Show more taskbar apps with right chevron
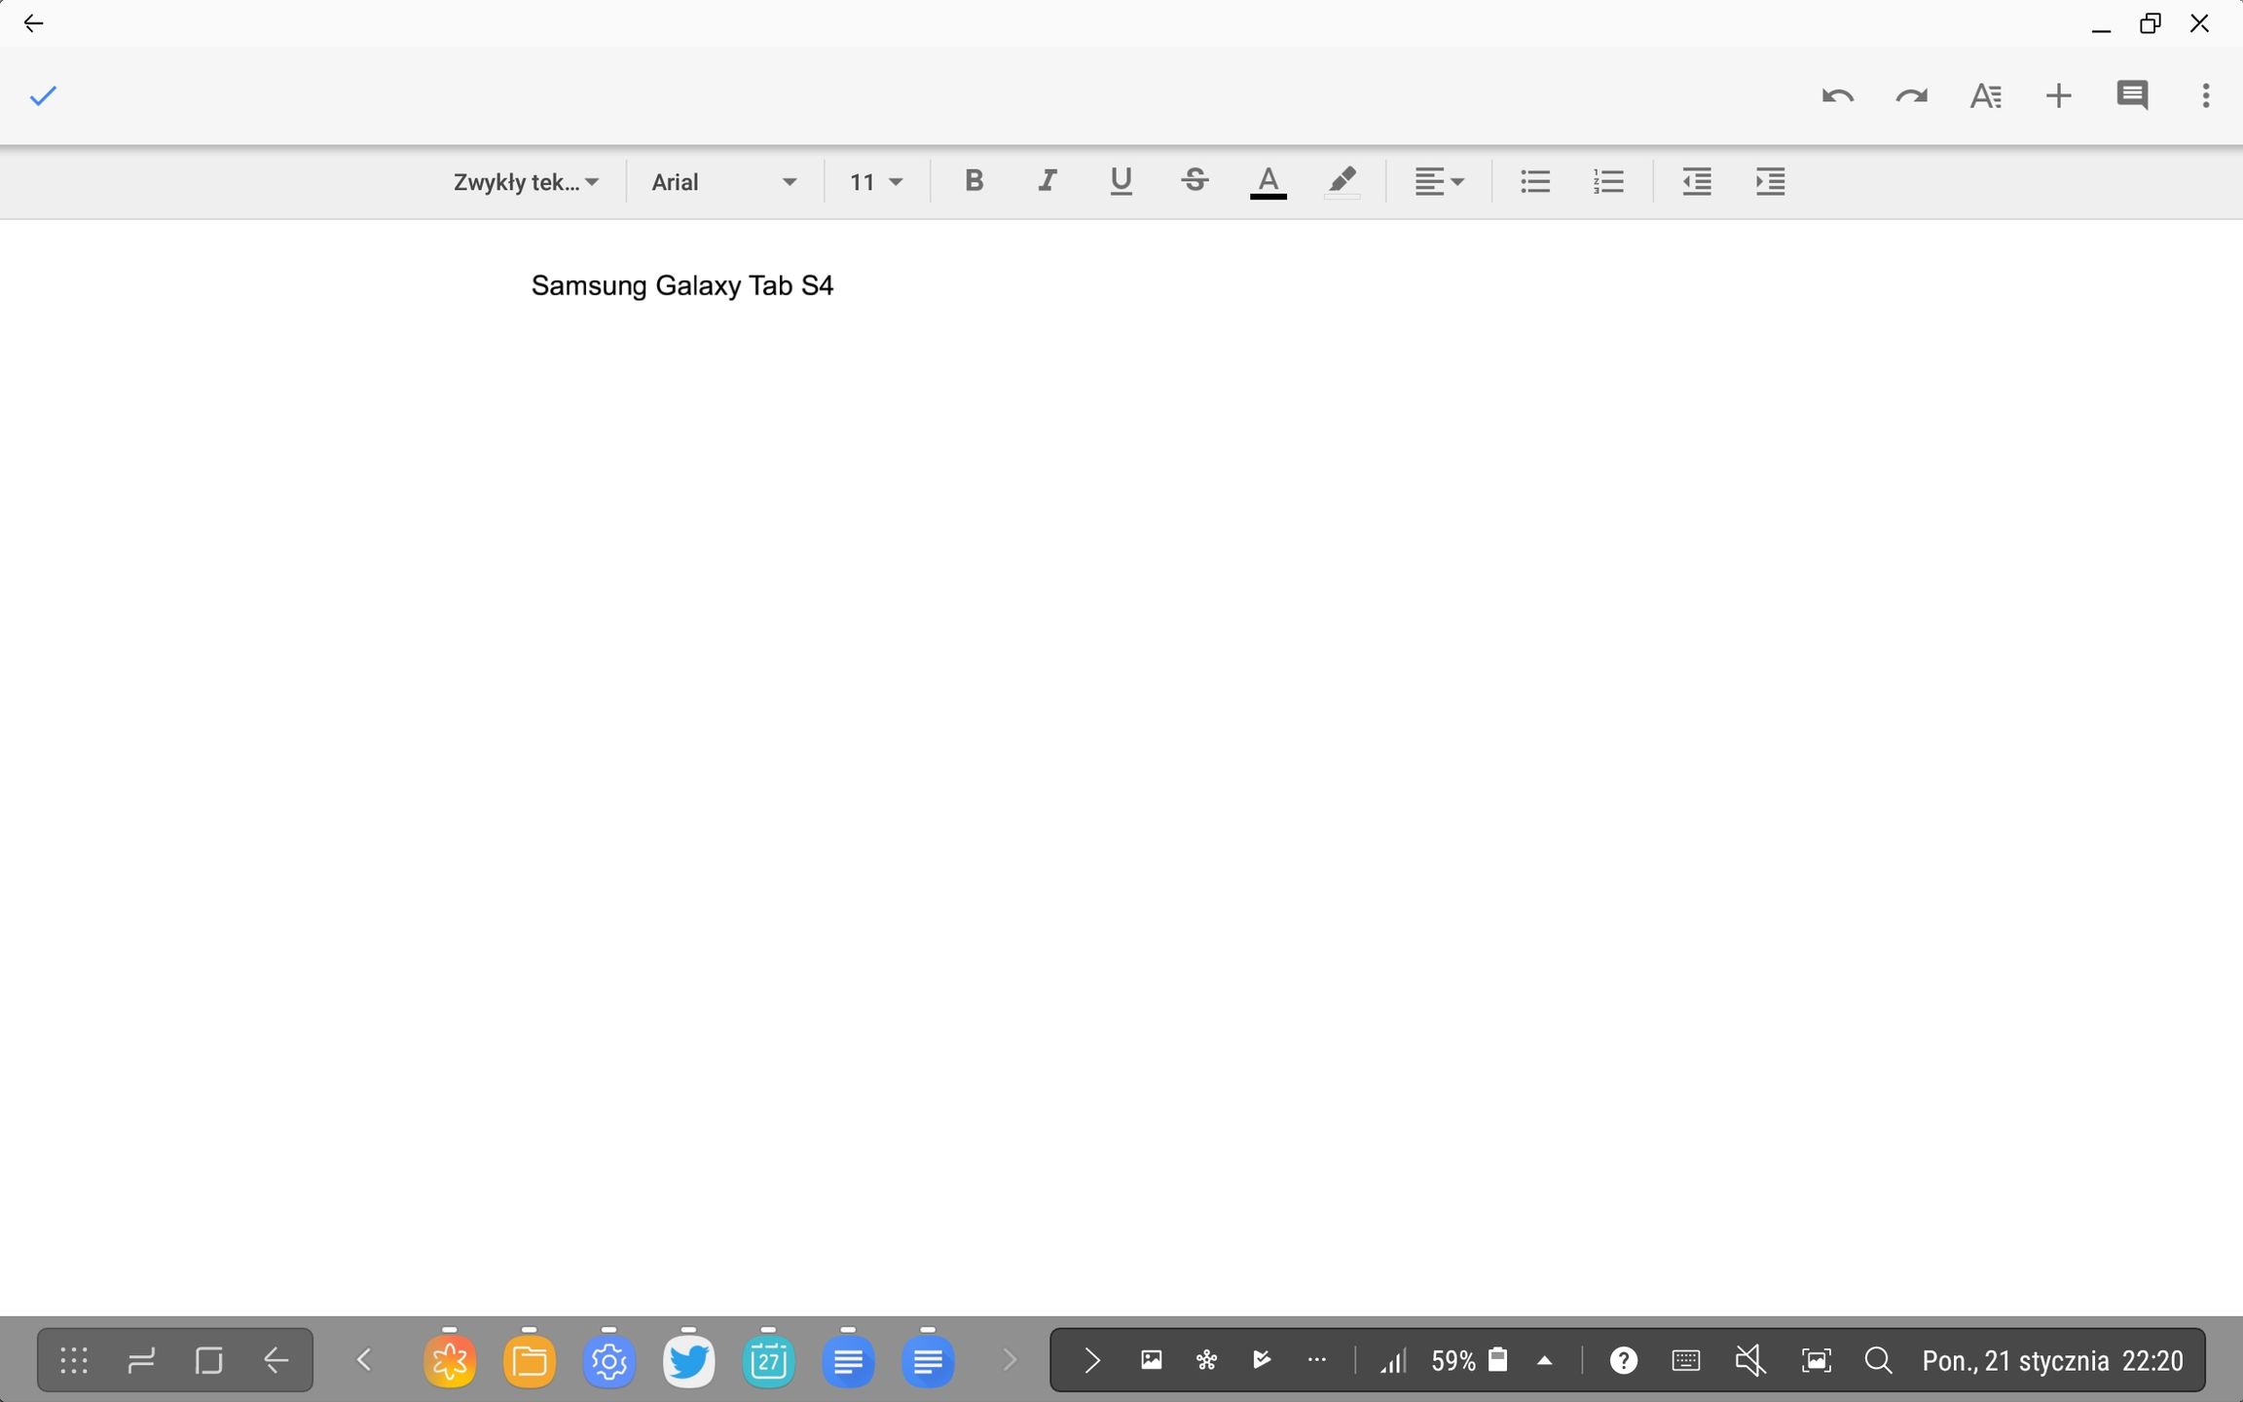The height and width of the screenshot is (1402, 2243). (1010, 1360)
